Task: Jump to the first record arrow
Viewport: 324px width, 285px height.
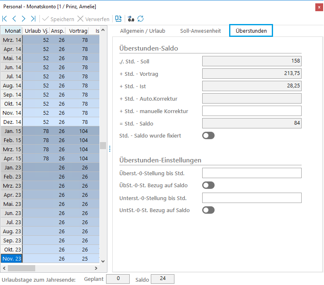Action: [x=5, y=19]
